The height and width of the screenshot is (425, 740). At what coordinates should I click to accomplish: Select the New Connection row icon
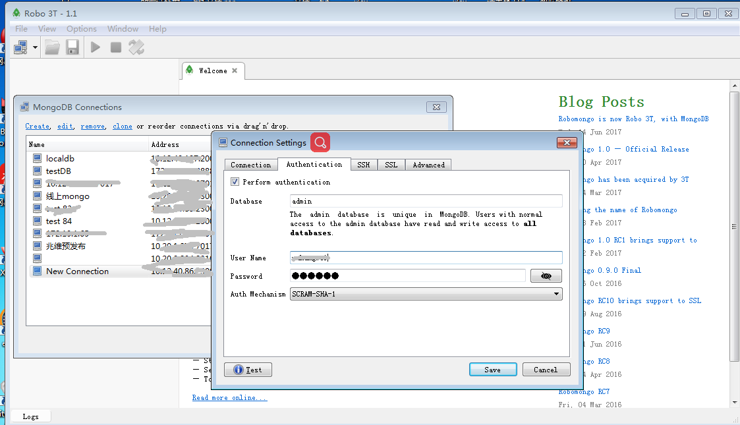38,271
